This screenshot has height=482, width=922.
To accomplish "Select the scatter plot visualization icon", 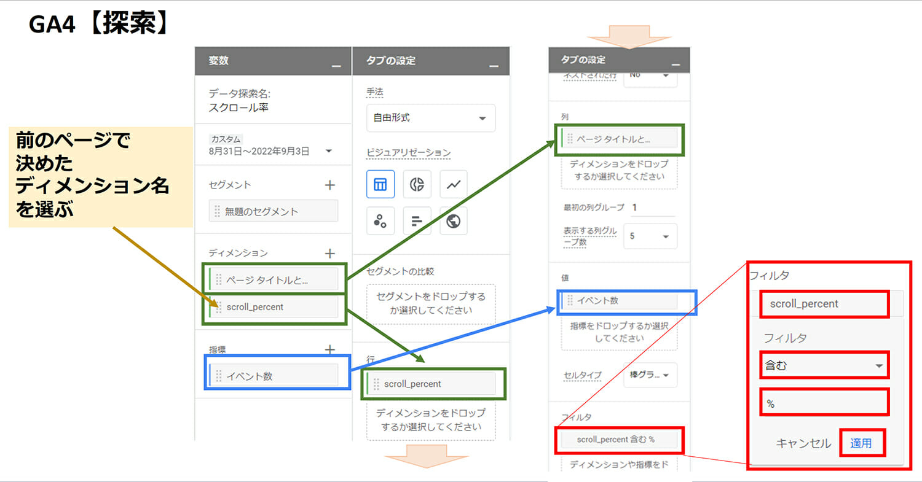I will [x=380, y=221].
